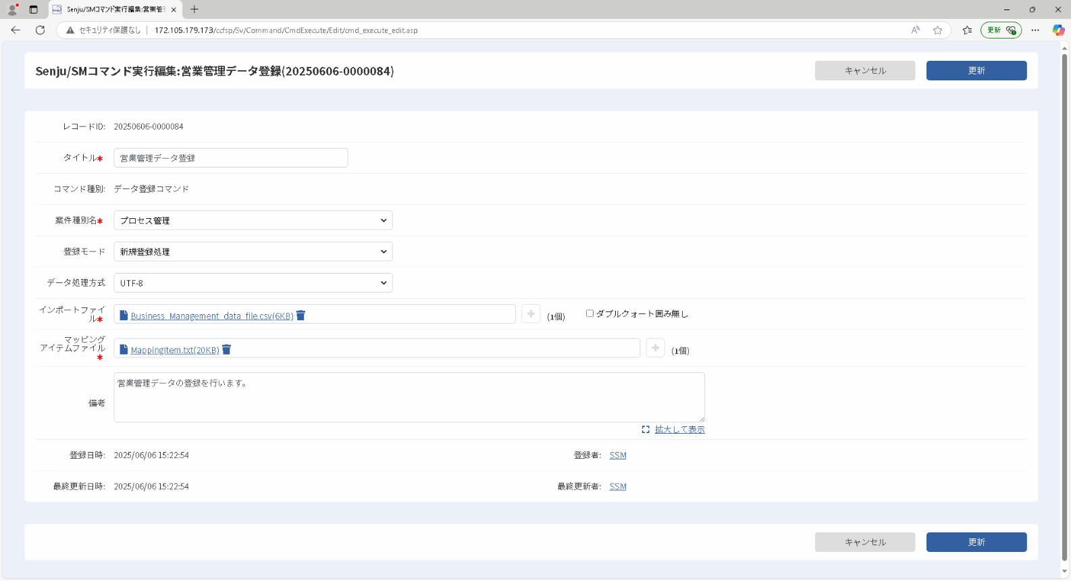This screenshot has width=1071, height=581.
Task: Click the security warning icon in address bar
Action: click(70, 30)
